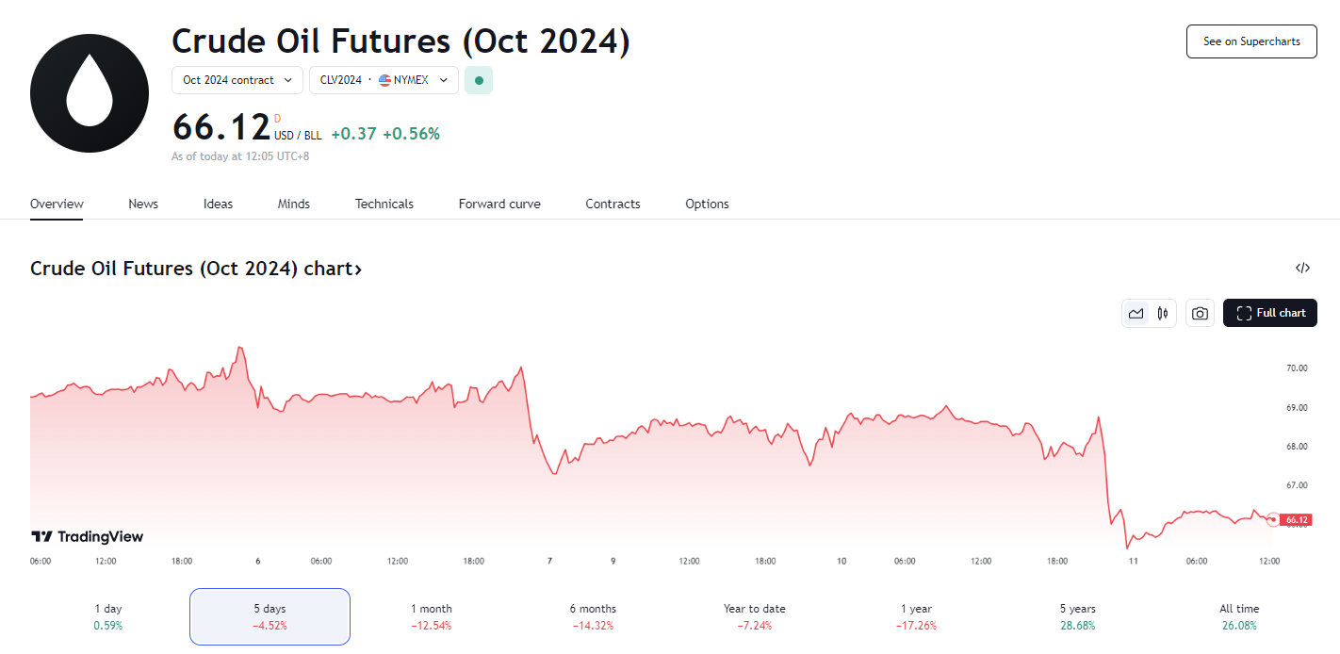Expand the Oct 2024 contract dropdown

(x=237, y=80)
